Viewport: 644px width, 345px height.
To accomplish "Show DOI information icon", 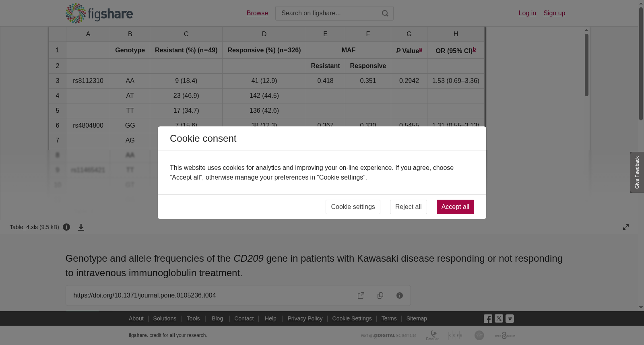I will click(x=400, y=295).
